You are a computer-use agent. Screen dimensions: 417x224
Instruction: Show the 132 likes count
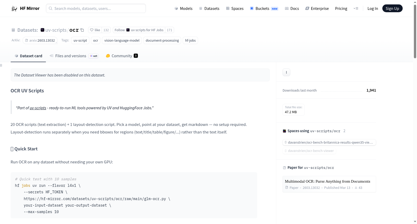click(x=106, y=30)
